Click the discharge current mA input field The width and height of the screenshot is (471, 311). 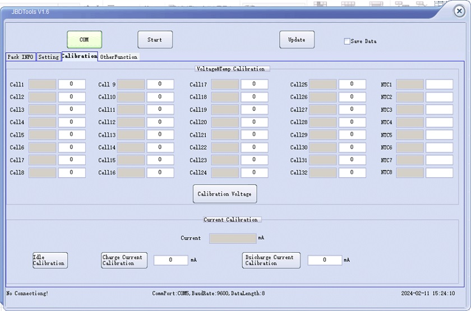click(325, 260)
